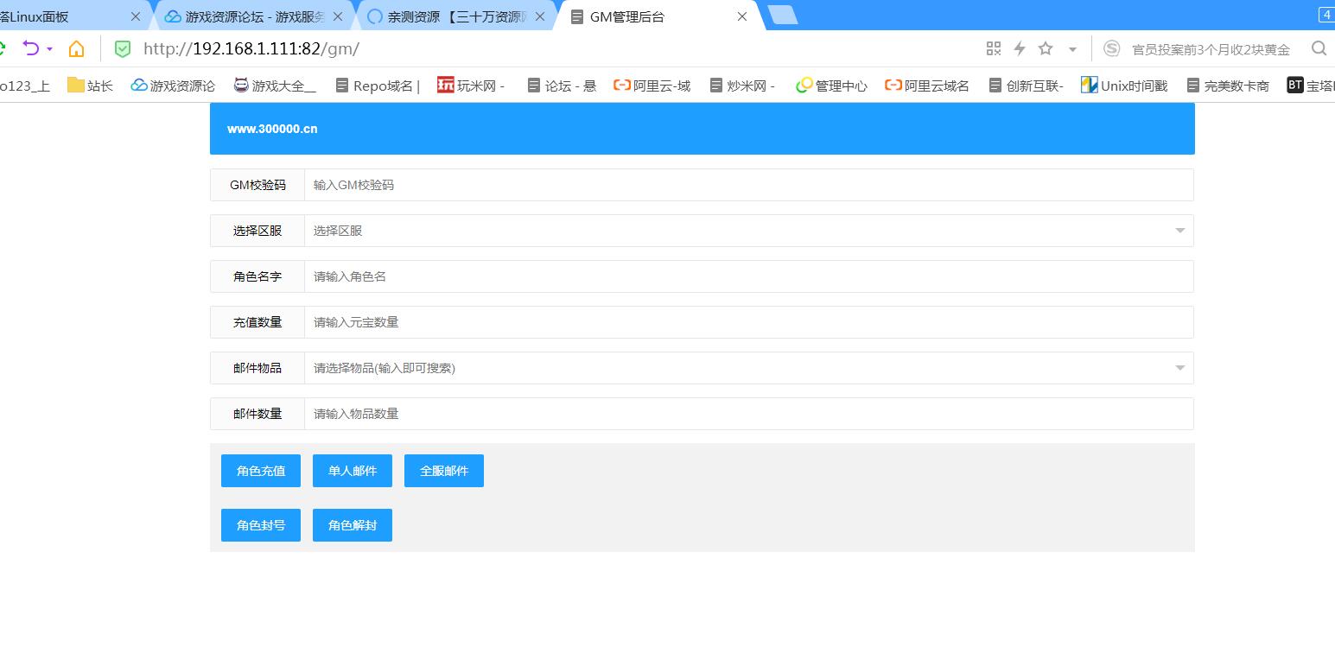Open the Unix时间戳 bookmark
Image resolution: width=1335 pixels, height=647 pixels.
pos(1124,86)
